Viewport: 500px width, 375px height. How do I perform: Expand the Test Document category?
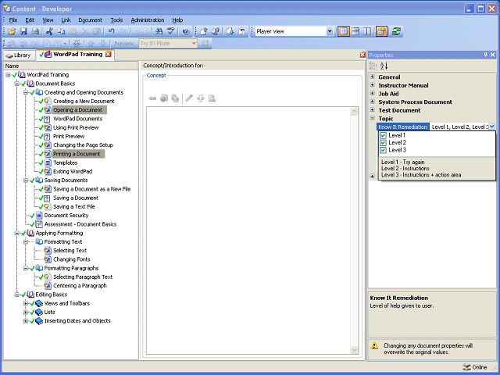click(372, 109)
